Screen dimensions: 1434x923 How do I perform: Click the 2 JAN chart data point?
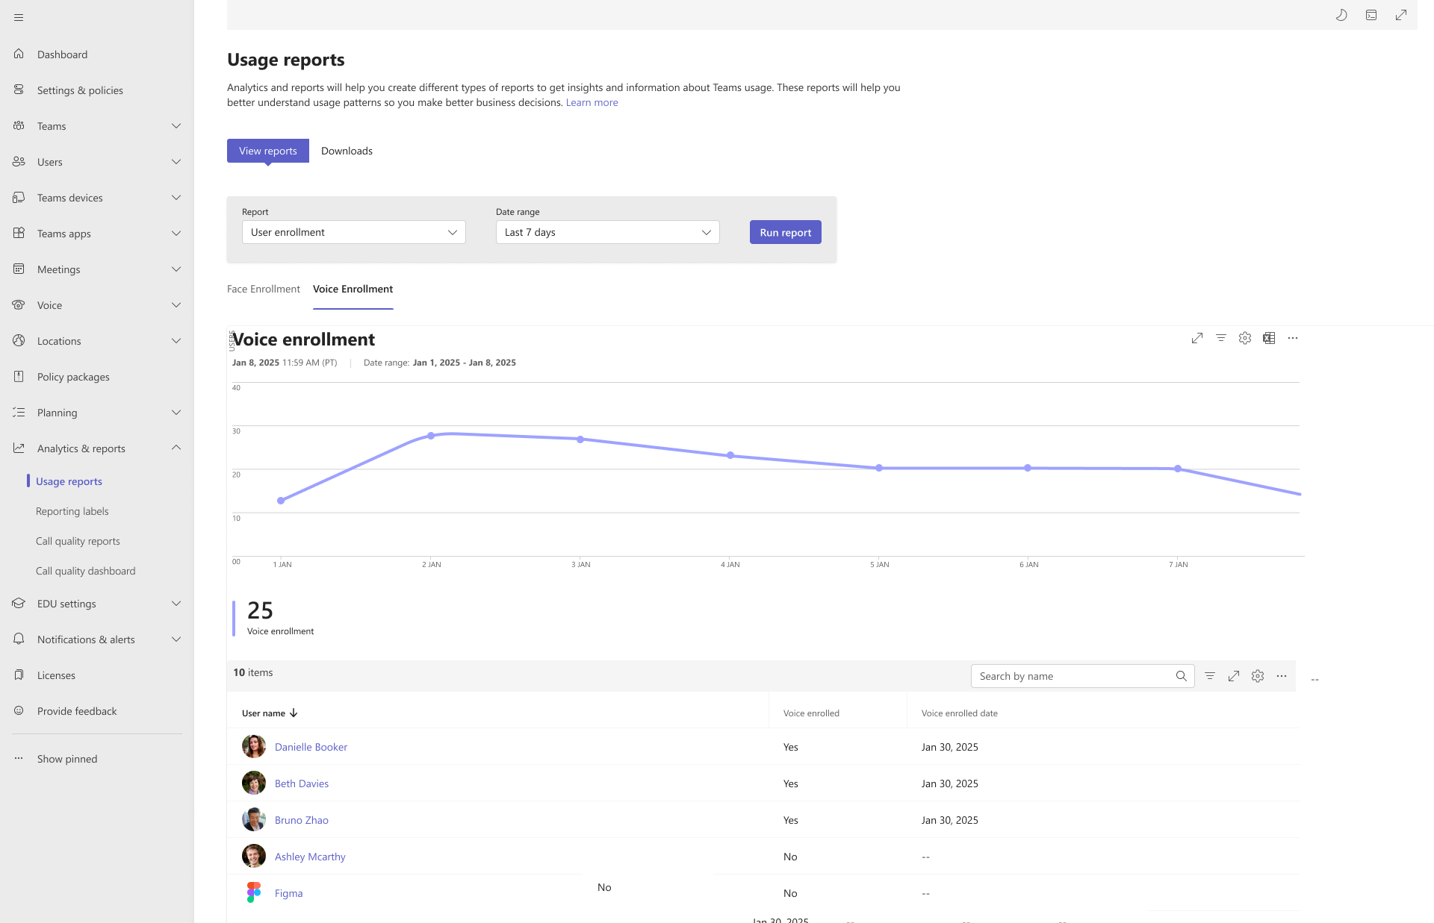coord(431,436)
